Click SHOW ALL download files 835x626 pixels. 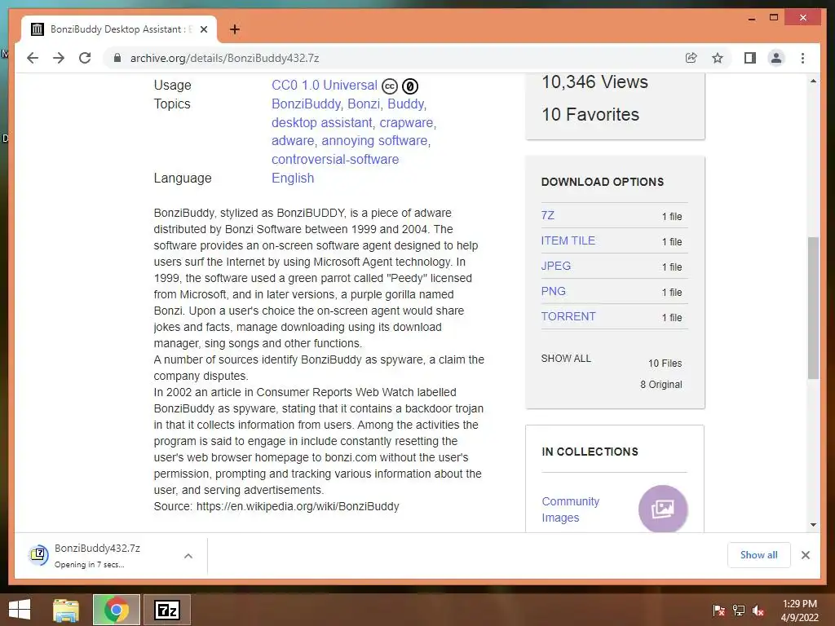pyautogui.click(x=566, y=359)
